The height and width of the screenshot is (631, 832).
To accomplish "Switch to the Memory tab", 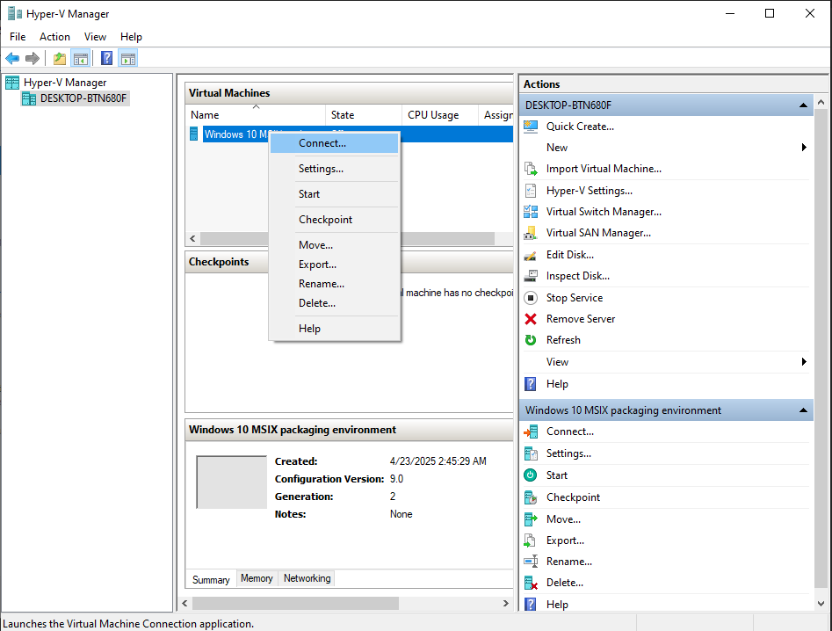I will click(x=257, y=578).
